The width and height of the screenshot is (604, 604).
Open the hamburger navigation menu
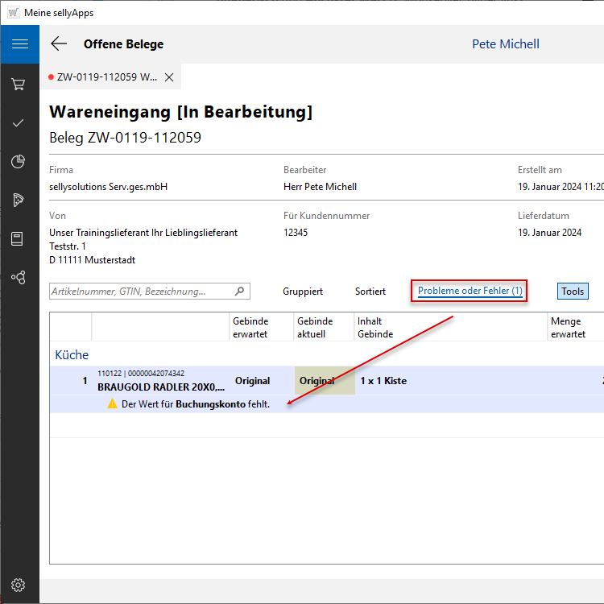click(19, 44)
